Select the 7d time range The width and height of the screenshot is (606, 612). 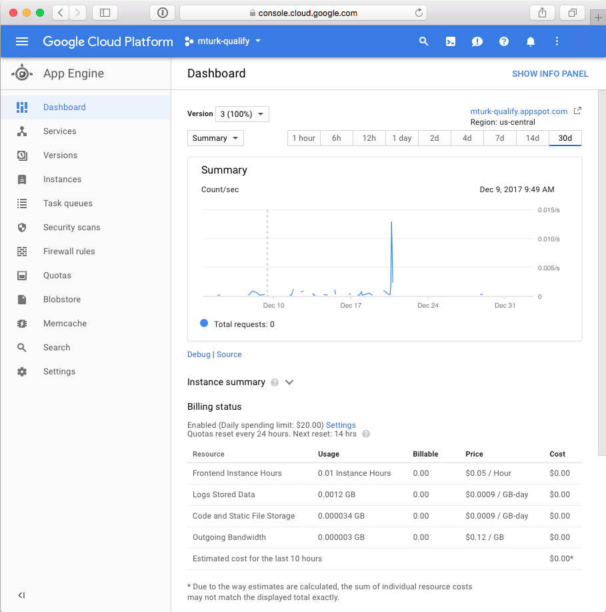(500, 138)
